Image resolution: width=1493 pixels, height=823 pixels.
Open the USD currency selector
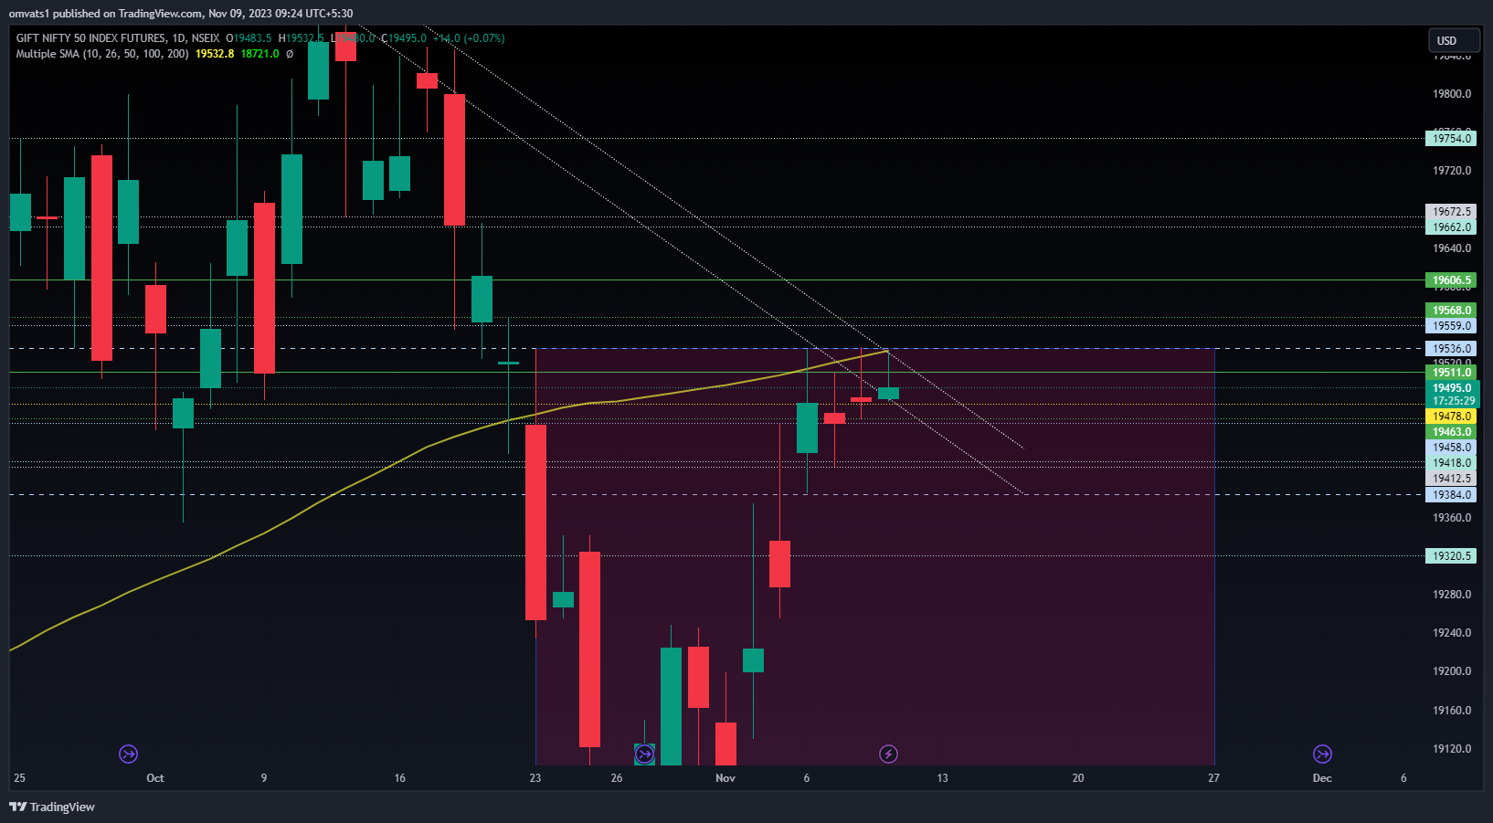1454,40
